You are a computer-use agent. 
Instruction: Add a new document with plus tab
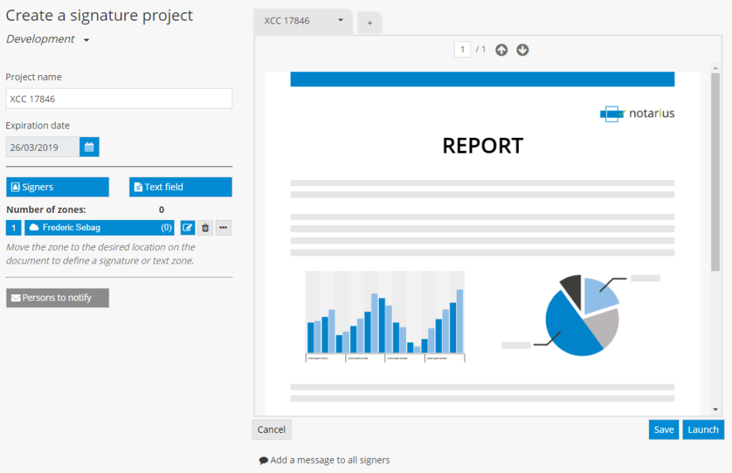(370, 22)
